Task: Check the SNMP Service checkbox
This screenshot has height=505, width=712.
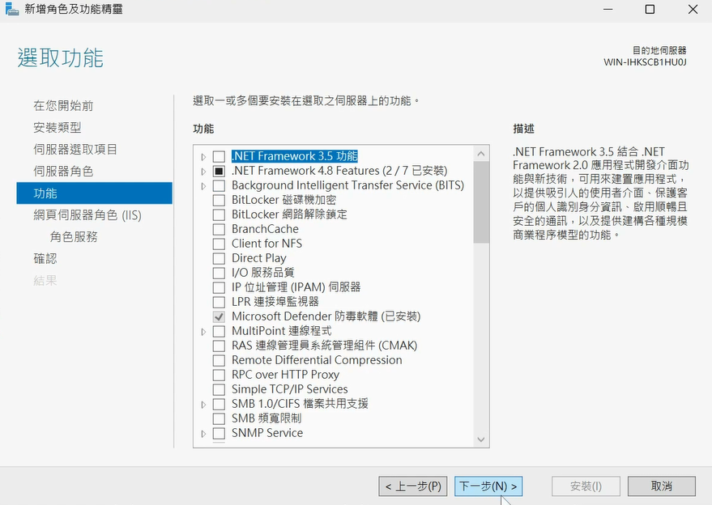Action: [219, 433]
